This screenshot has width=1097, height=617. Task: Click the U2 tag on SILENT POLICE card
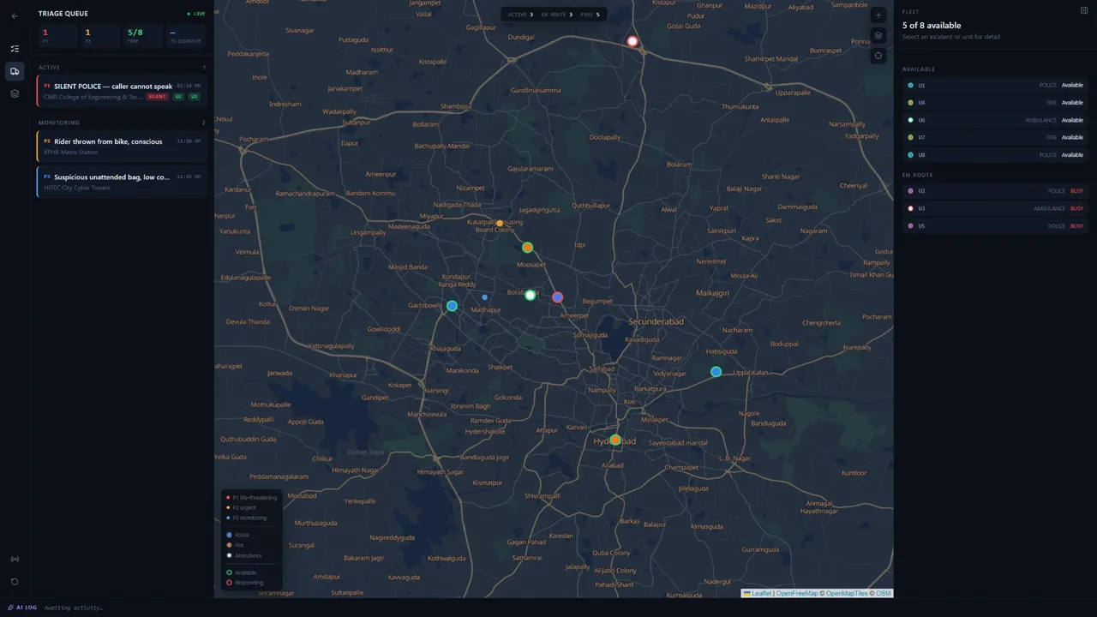178,97
